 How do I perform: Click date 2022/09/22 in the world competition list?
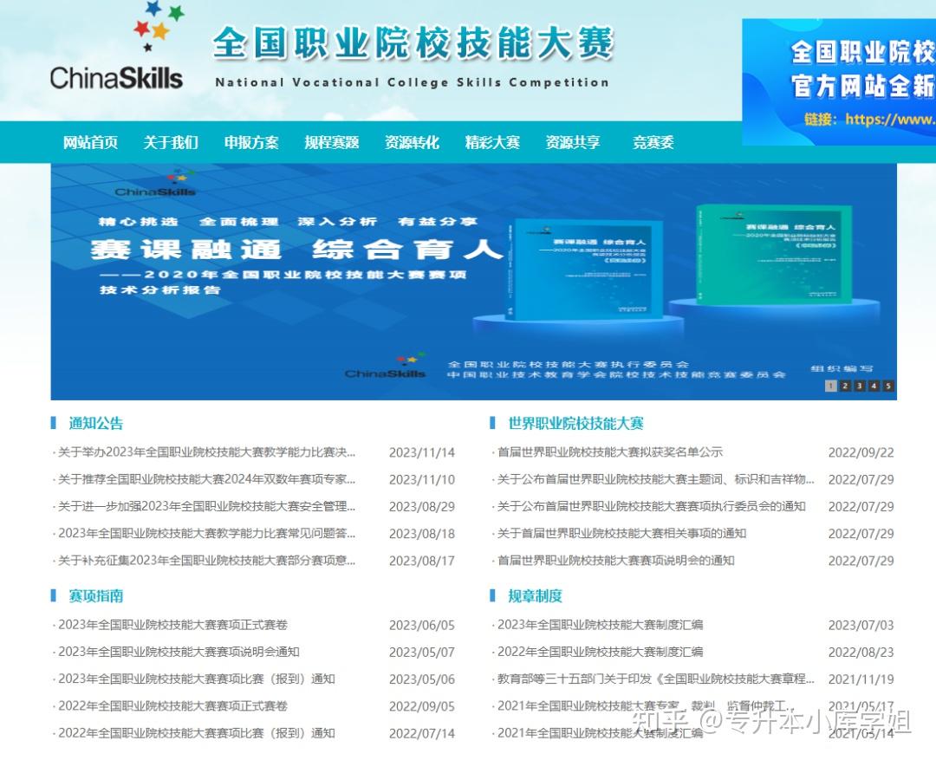pos(861,452)
